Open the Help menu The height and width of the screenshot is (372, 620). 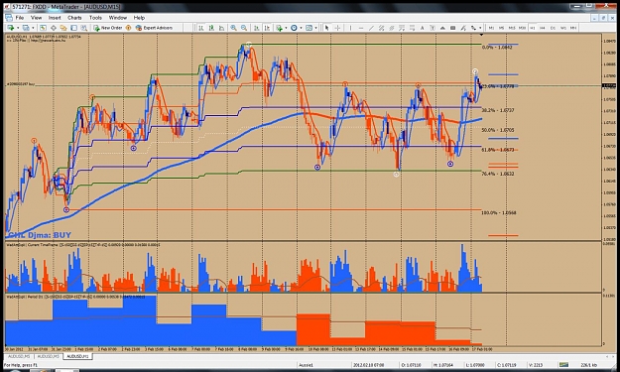pyautogui.click(x=139, y=18)
